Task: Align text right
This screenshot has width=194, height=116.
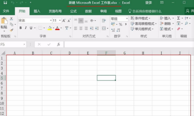Action: pos(86,28)
